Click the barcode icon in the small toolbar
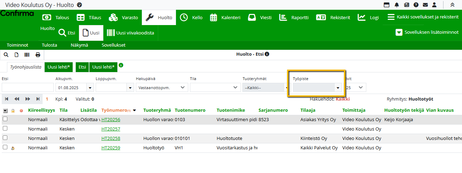Viewport: 462px width, 173px height. (27, 55)
